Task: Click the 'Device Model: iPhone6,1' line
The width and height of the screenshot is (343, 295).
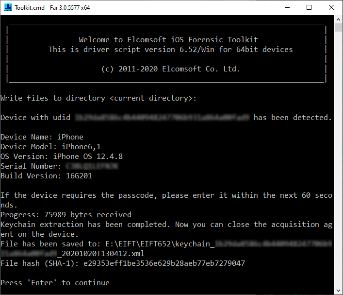Action: [x=50, y=147]
